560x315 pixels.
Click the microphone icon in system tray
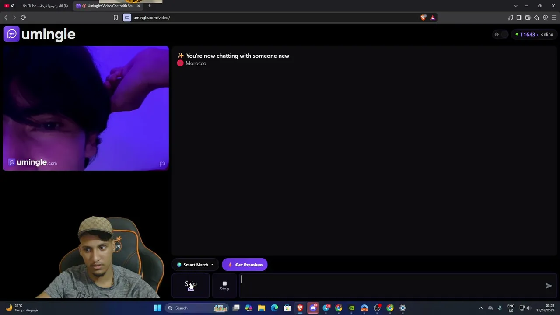(x=500, y=308)
